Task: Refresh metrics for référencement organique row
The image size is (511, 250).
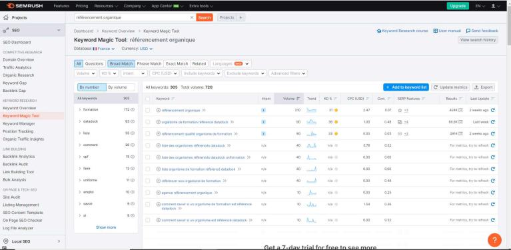Action: point(493,110)
